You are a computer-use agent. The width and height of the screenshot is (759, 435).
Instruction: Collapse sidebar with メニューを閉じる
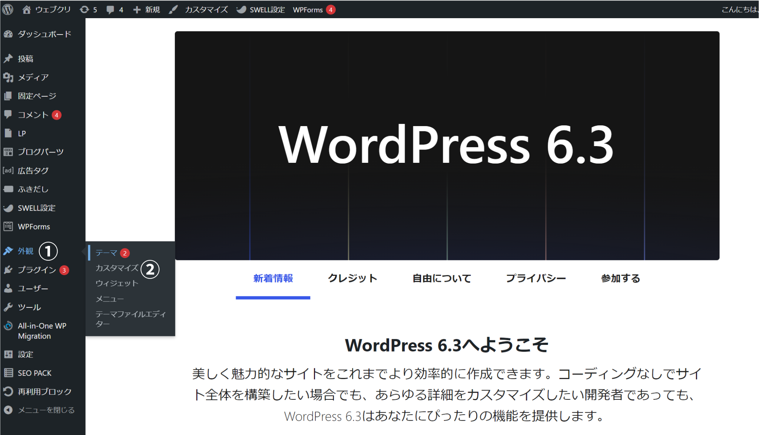39,410
